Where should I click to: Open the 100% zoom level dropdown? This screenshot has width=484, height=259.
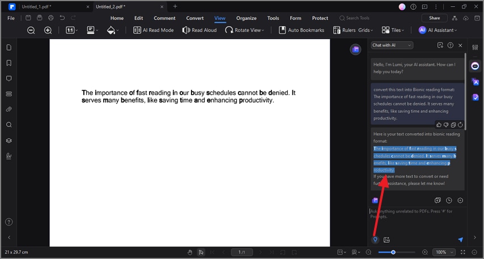pos(444,252)
